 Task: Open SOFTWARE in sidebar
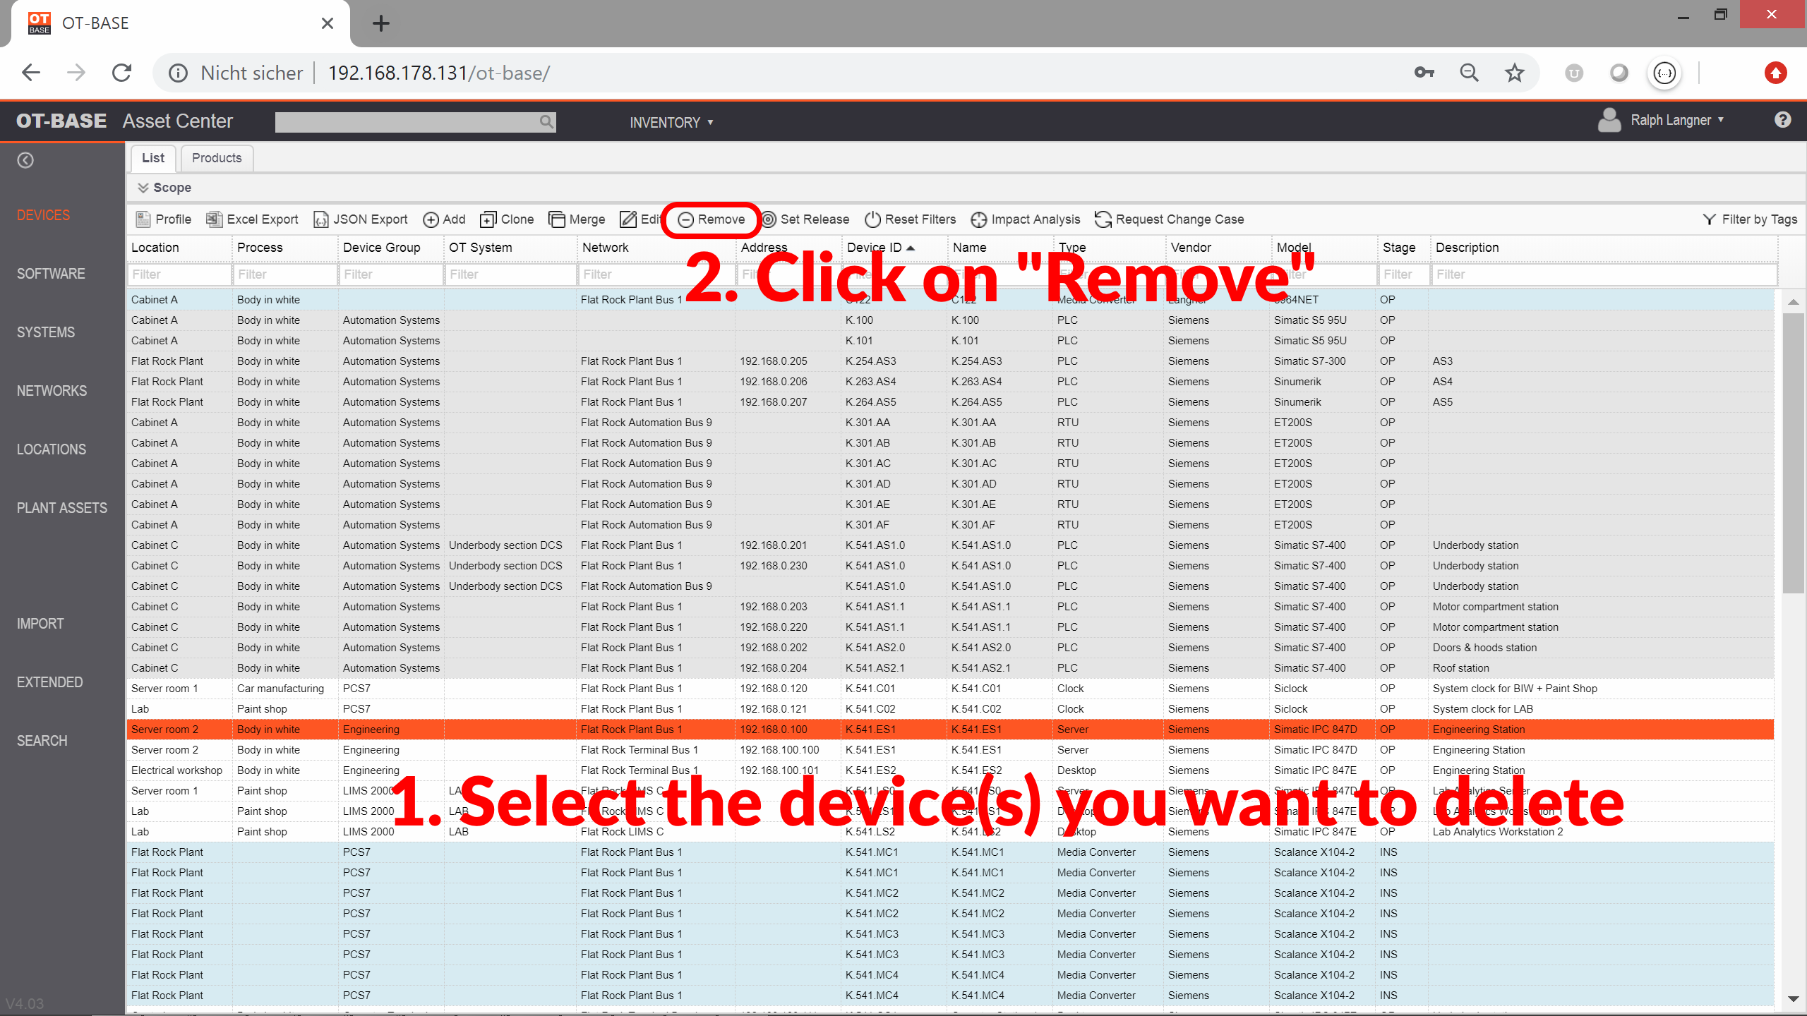[x=51, y=274]
